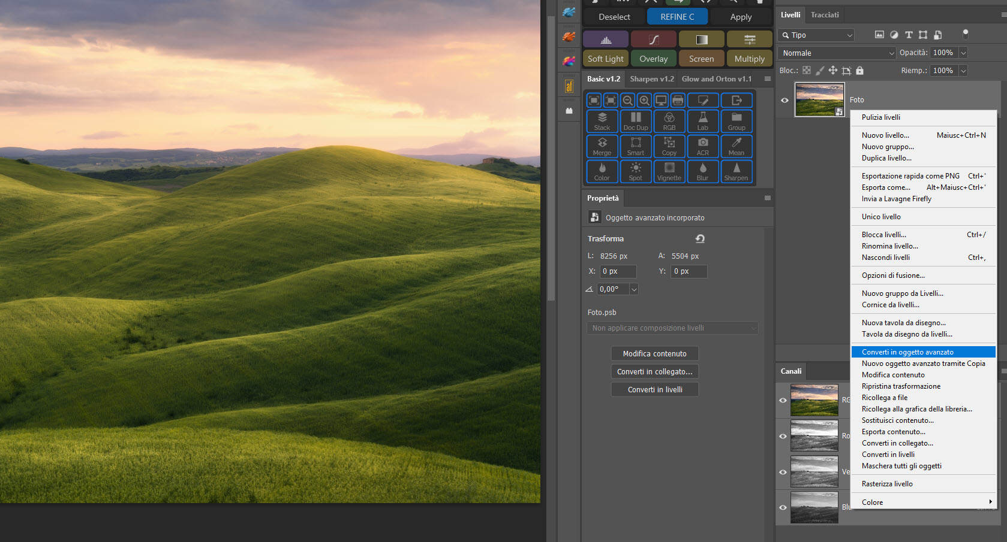The image size is (1007, 542).
Task: Select Rasterizza livello from context menu
Action: [924, 484]
